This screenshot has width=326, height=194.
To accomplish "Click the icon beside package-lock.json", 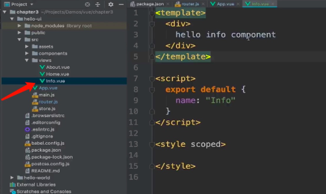I will [28, 157].
